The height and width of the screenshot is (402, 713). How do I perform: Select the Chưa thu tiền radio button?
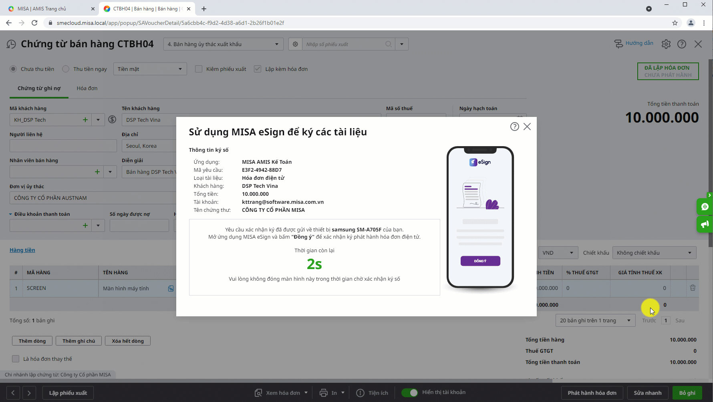coord(13,69)
